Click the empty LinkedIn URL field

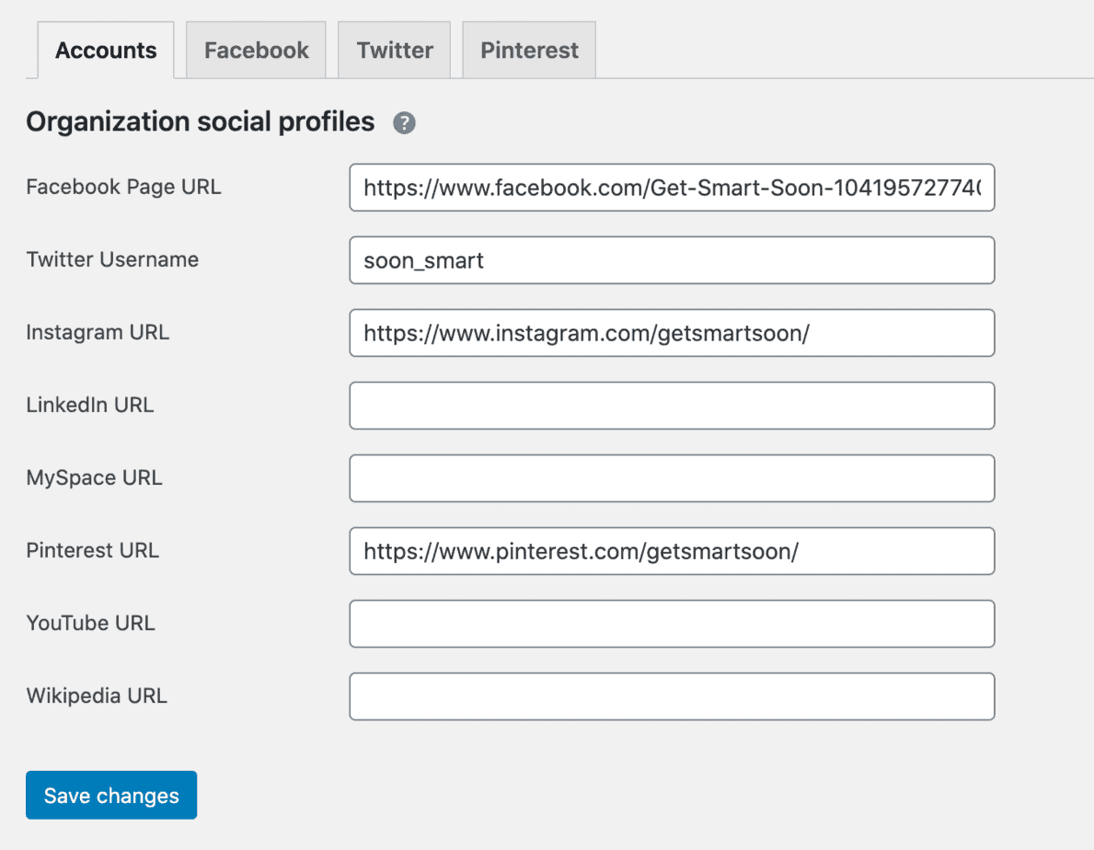[x=672, y=406]
